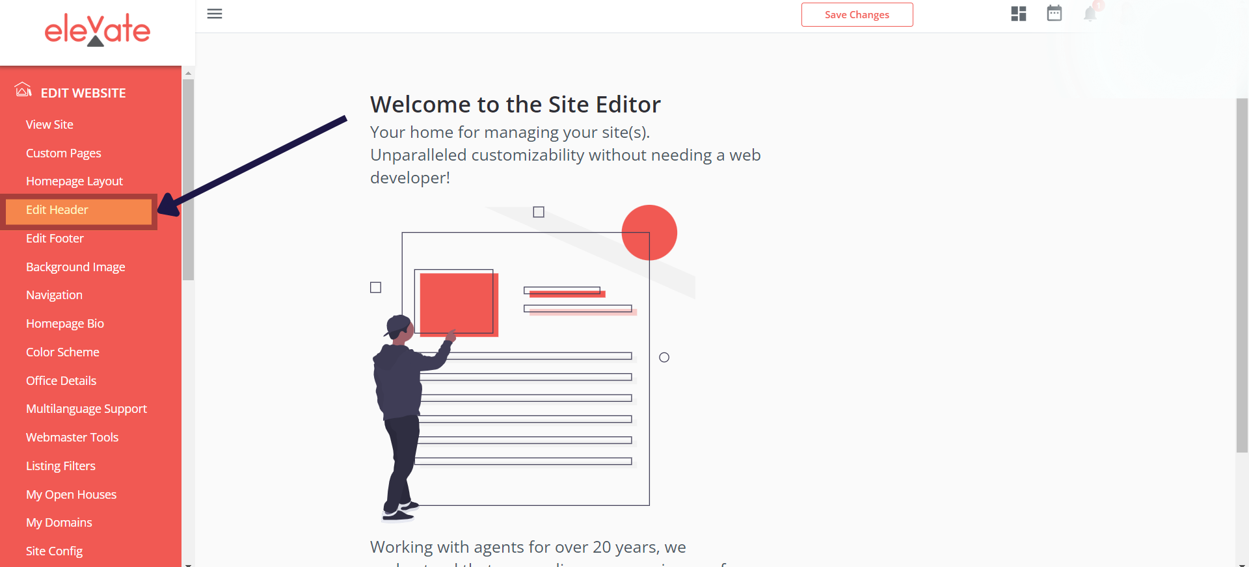Open Homepage Layout menu item
This screenshot has width=1249, height=567.
pyautogui.click(x=74, y=181)
